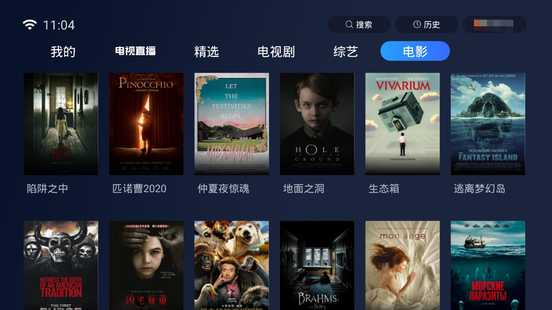The height and width of the screenshot is (310, 552).
Task: Click the clock icon in 历史
Action: pos(417,25)
